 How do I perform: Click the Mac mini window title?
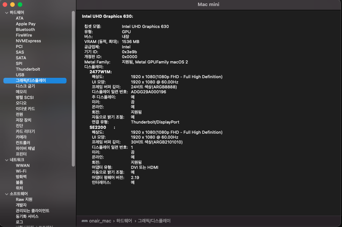click(x=208, y=5)
